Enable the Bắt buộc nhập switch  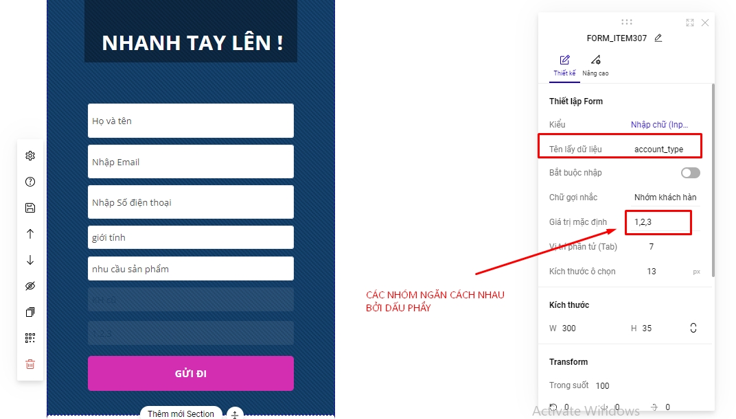pyautogui.click(x=691, y=173)
